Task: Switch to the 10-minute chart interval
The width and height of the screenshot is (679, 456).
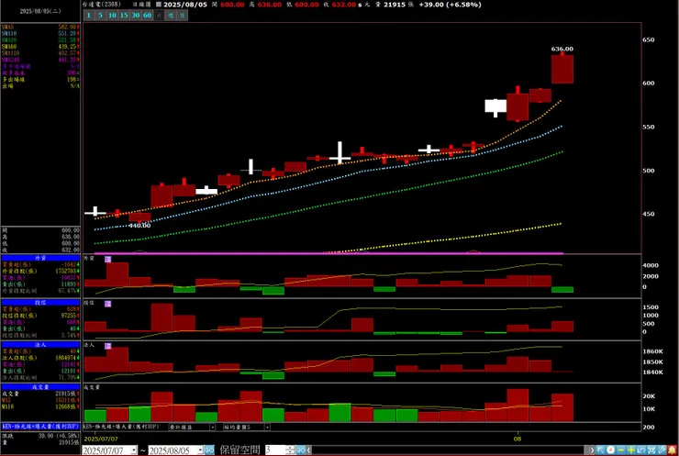Action: coord(112,16)
